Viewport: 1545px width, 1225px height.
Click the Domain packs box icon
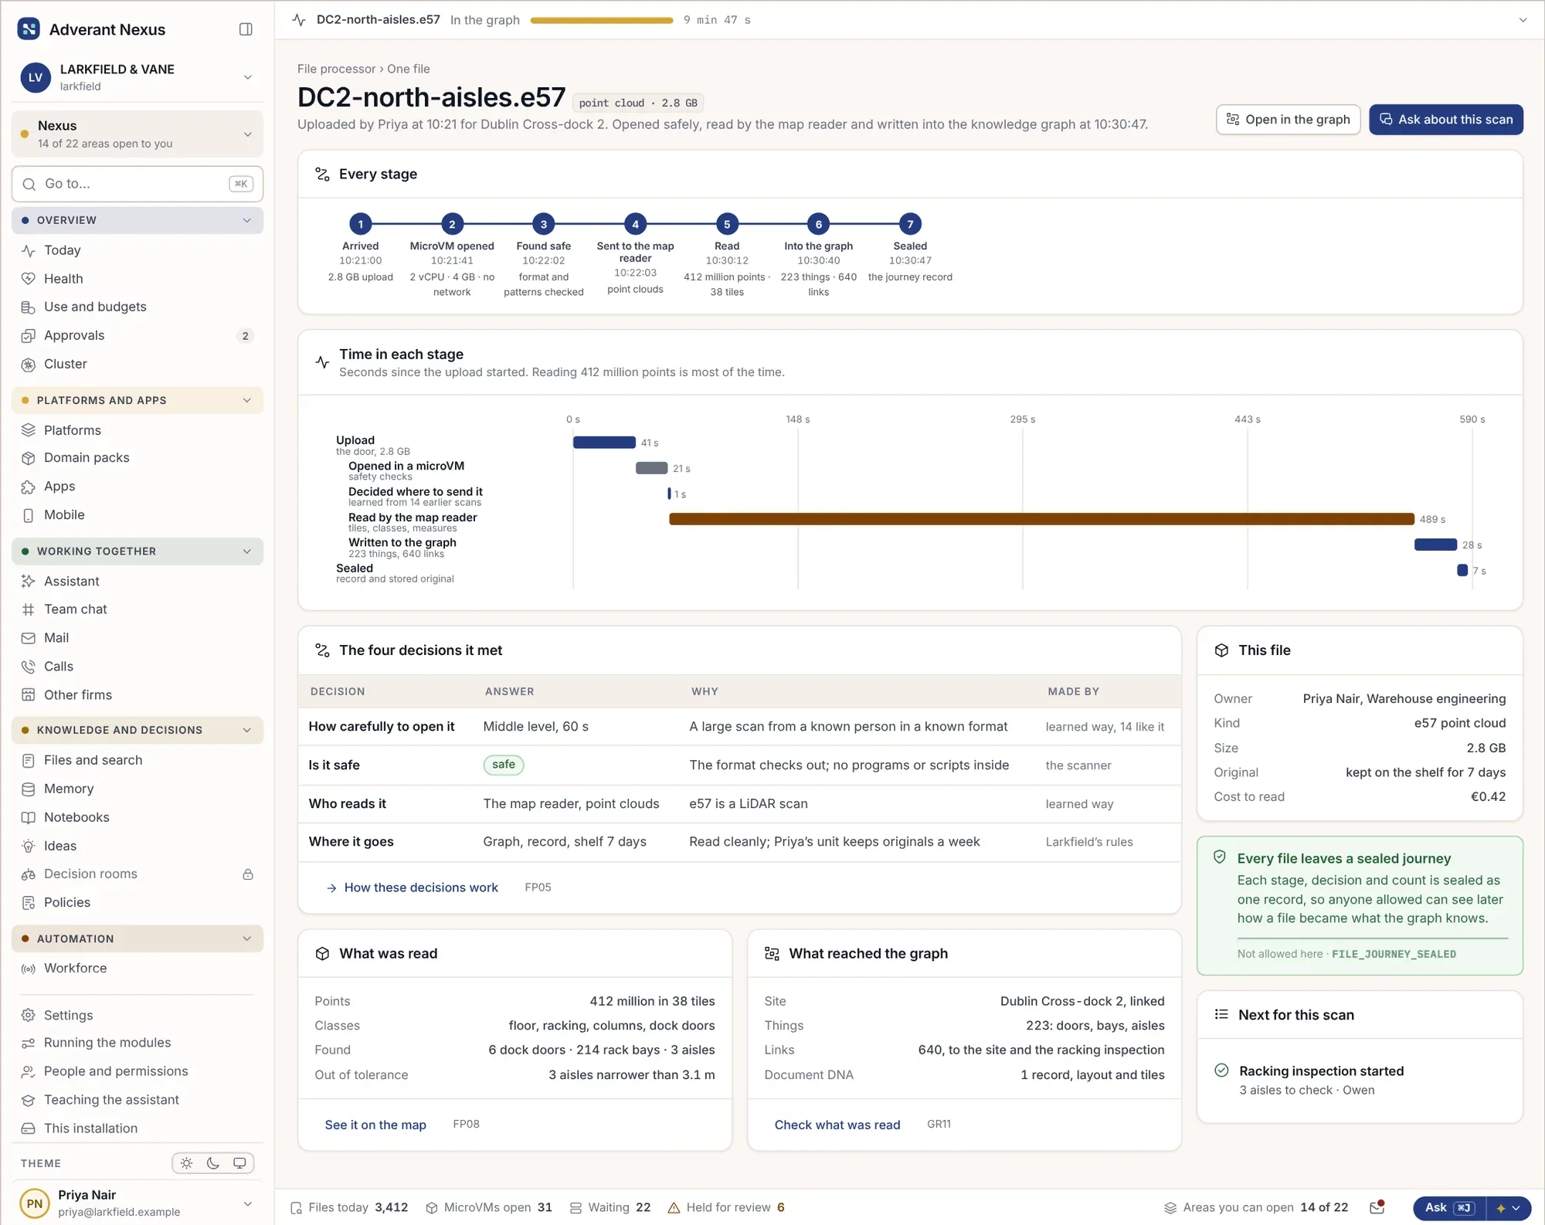pos(29,458)
